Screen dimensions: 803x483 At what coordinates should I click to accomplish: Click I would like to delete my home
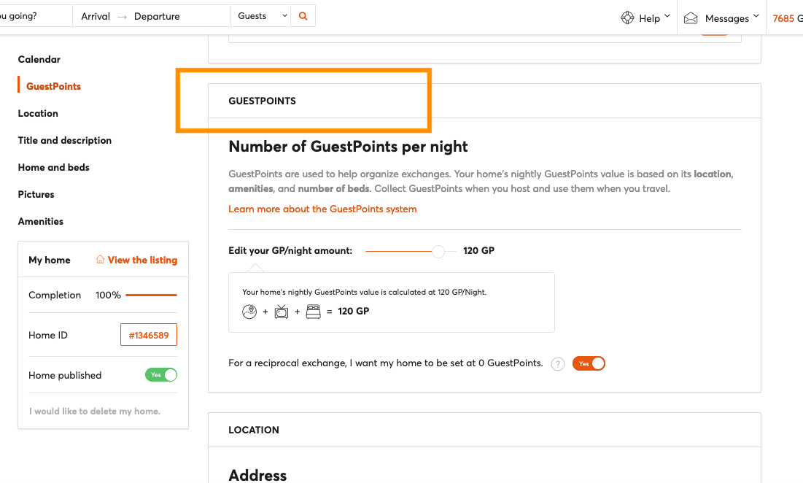[95, 411]
